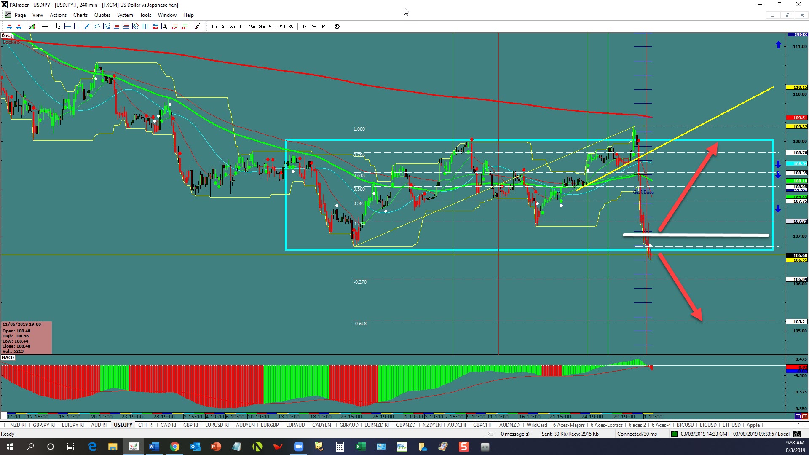Open the 6 Aces-Majors page tab
Image resolution: width=809 pixels, height=455 pixels.
pos(569,425)
